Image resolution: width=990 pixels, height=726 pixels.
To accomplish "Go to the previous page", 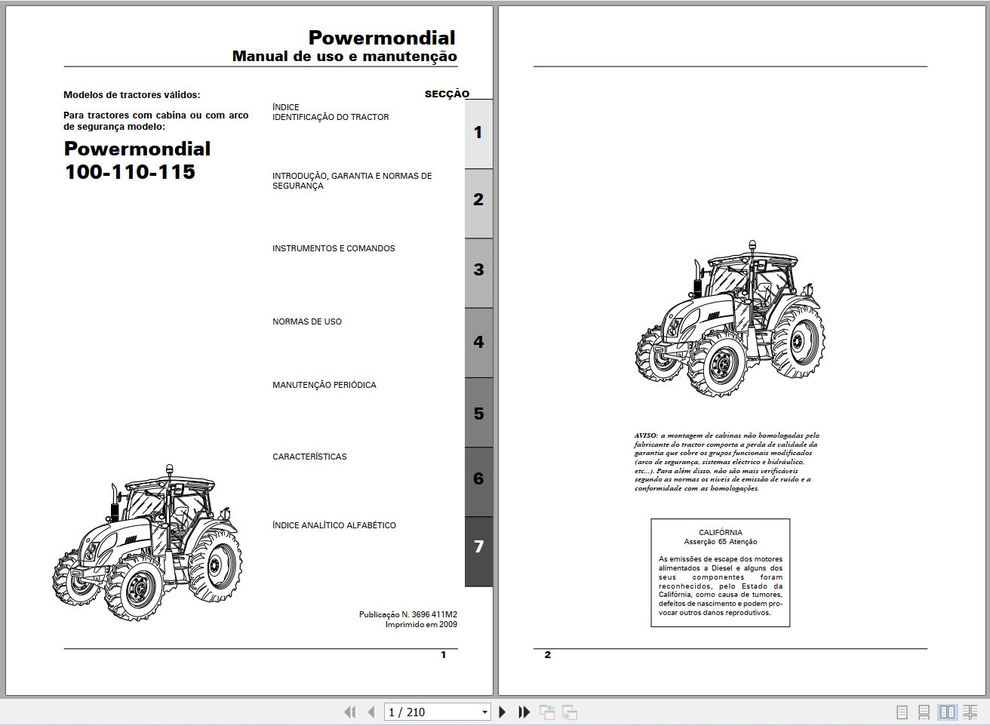I will 370,711.
